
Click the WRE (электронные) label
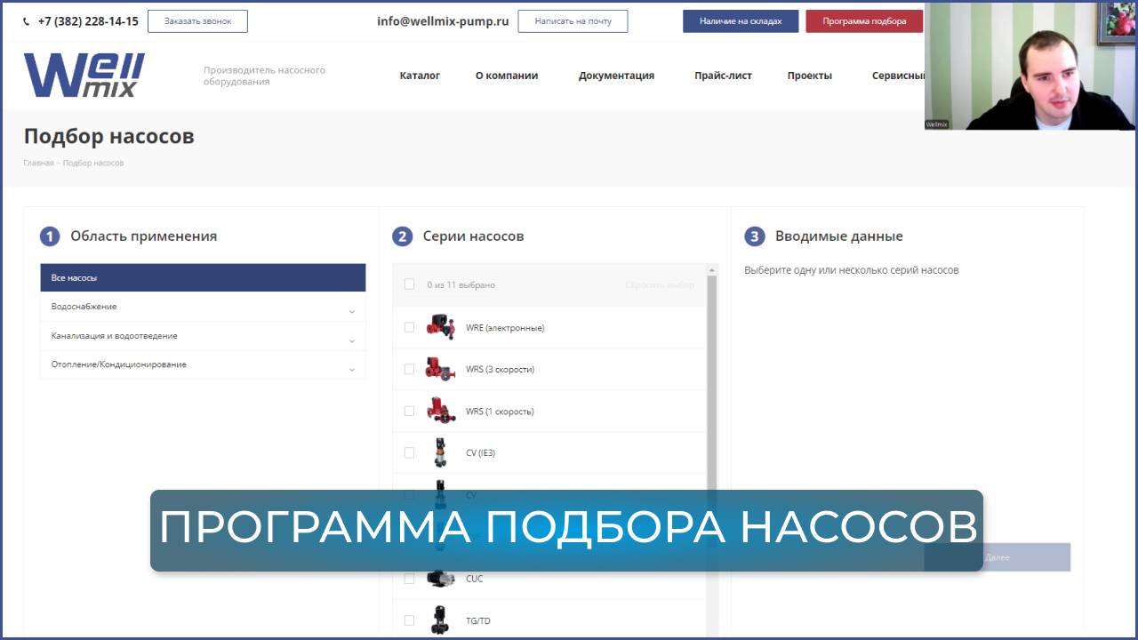coord(505,328)
